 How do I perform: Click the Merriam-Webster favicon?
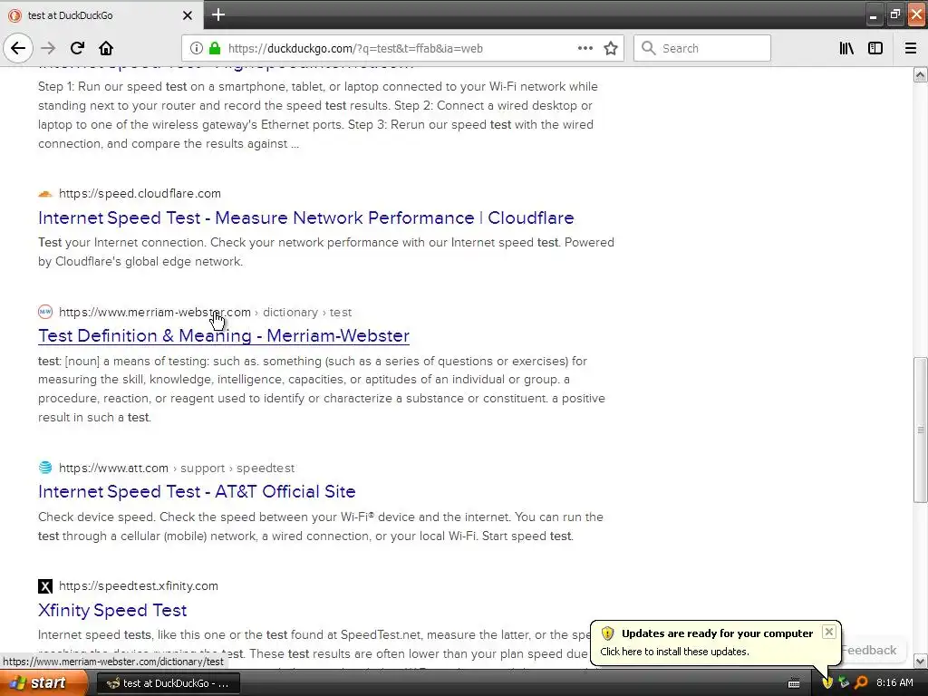(45, 312)
